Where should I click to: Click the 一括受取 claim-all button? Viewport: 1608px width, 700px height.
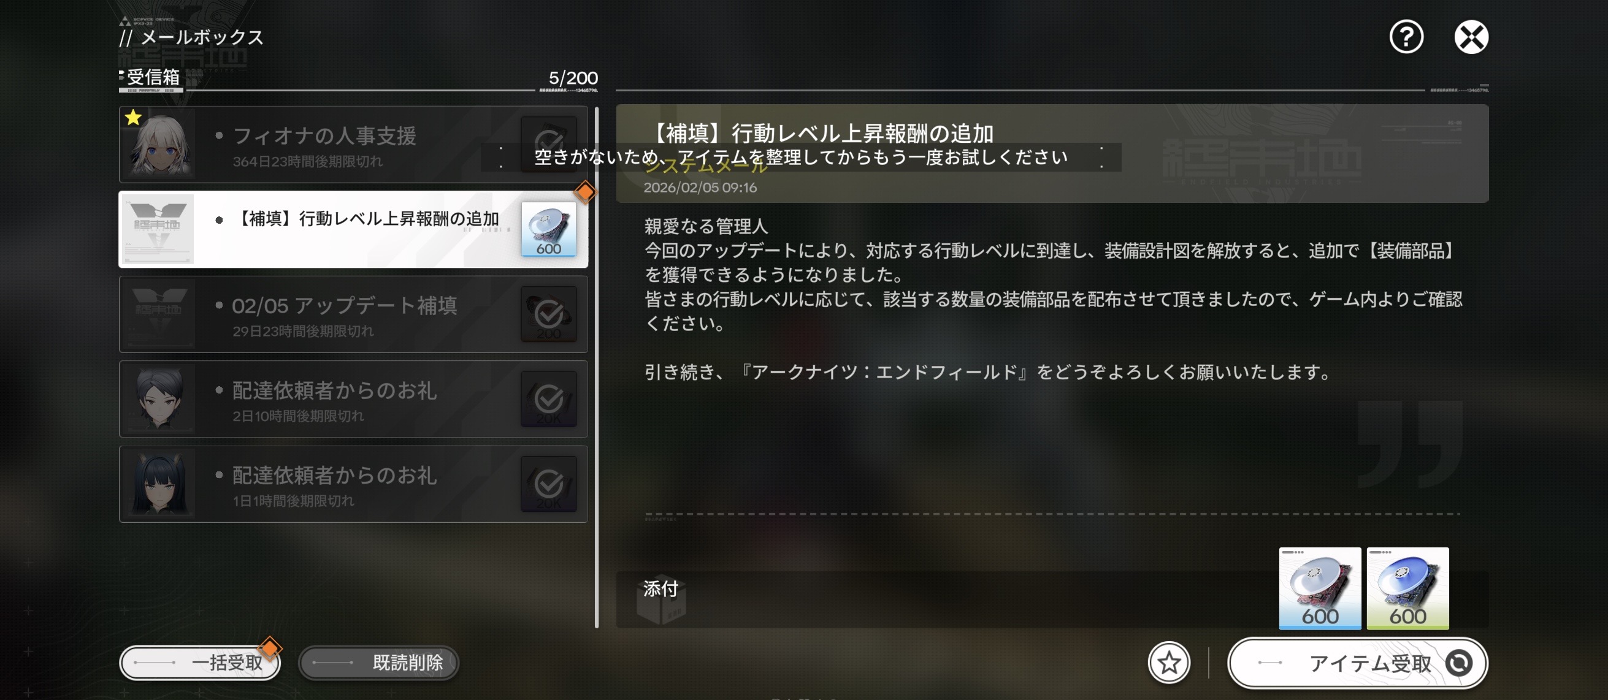click(x=200, y=663)
